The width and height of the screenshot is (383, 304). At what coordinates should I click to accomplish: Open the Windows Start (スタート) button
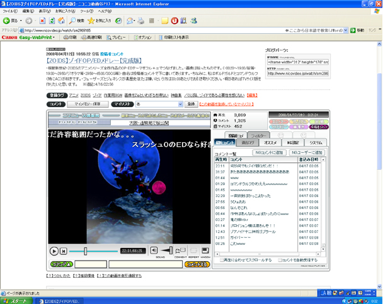point(16,301)
